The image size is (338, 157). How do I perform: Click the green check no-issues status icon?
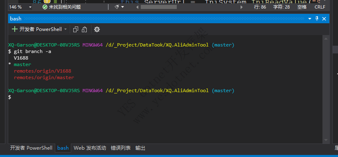click(x=45, y=7)
